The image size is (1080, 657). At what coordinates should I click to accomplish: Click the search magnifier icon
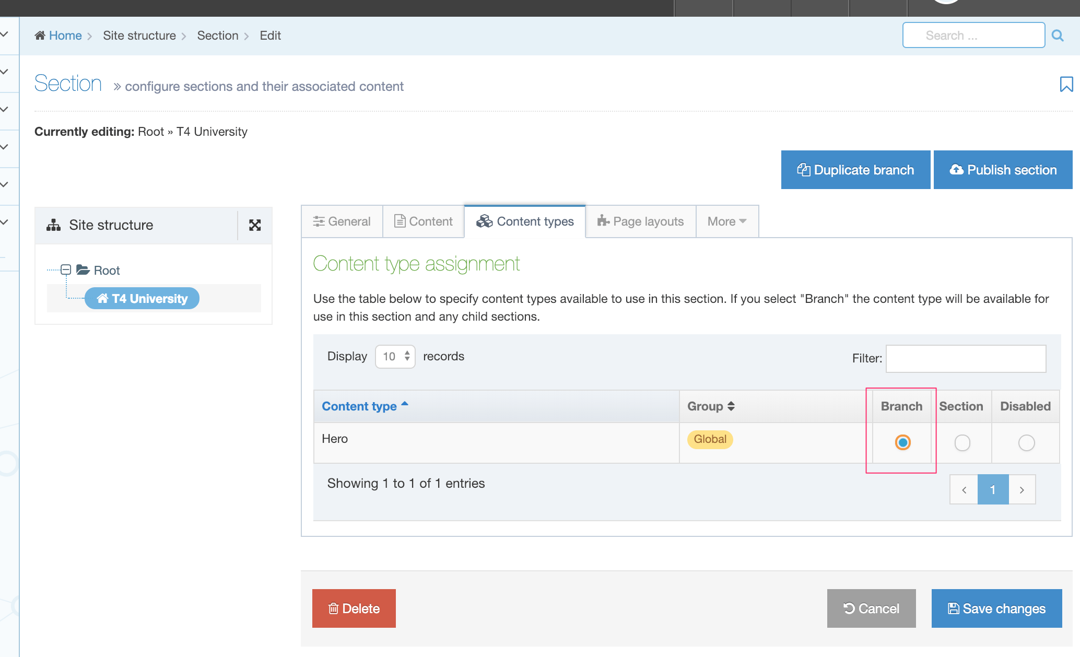1058,36
